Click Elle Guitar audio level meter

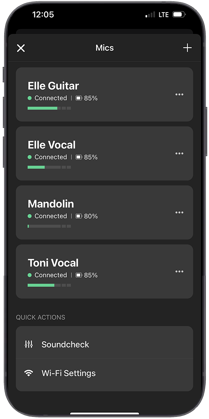point(49,108)
